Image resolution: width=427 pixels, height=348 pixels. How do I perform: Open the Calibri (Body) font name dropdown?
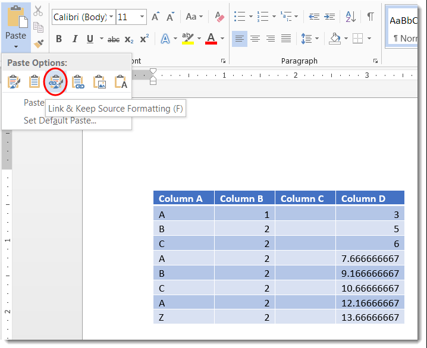[x=110, y=17]
